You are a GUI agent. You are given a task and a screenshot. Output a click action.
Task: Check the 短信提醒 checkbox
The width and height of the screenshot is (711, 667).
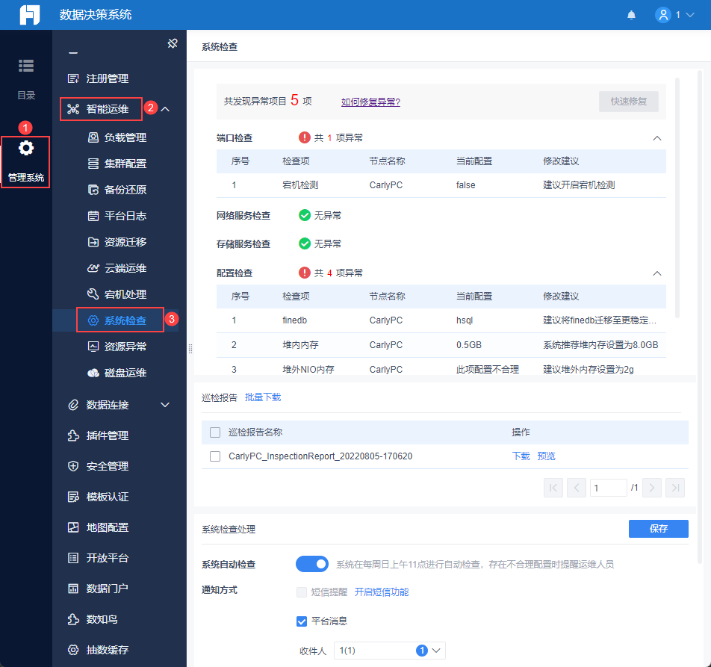(302, 592)
